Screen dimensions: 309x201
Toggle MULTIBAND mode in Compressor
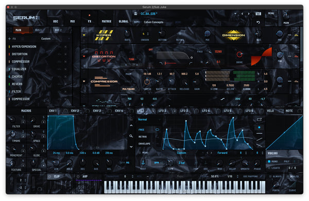point(128,89)
